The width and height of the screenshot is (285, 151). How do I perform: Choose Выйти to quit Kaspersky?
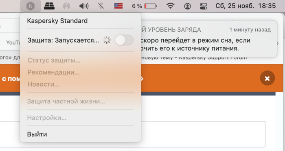pos(37,134)
